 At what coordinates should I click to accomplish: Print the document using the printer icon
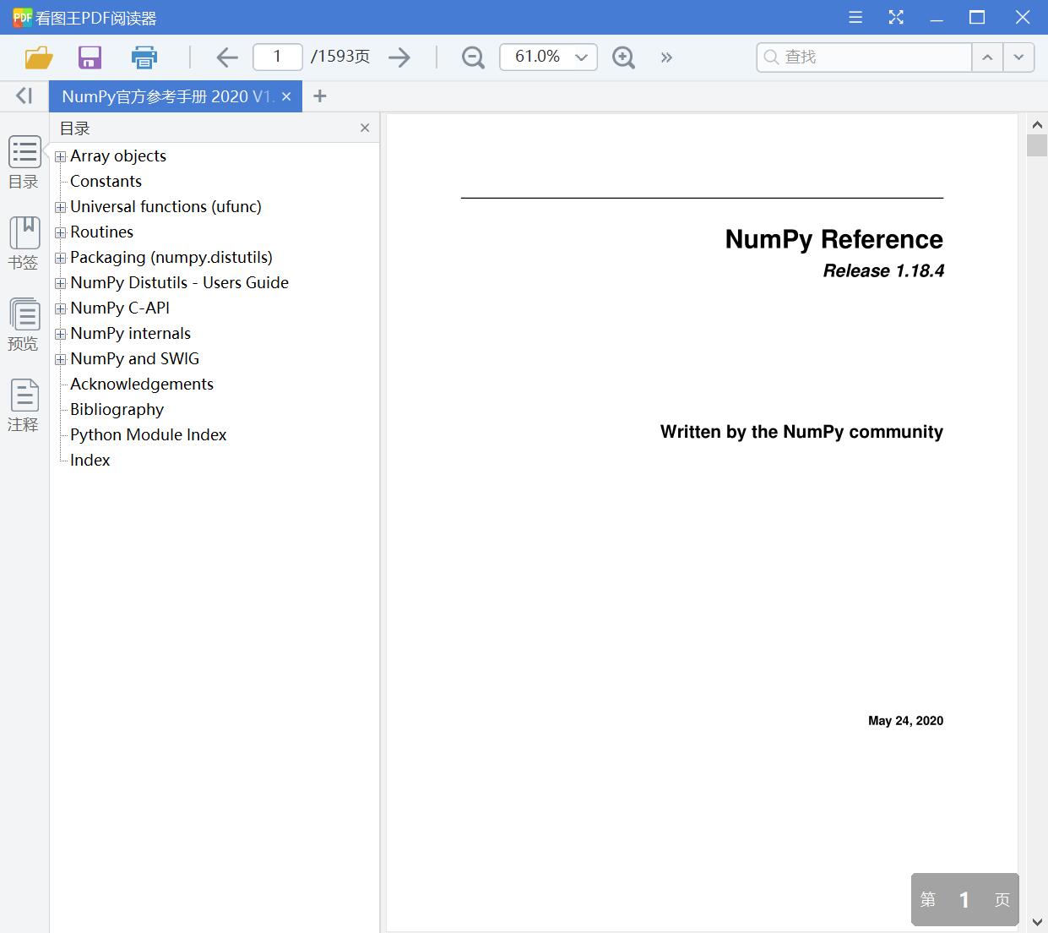[144, 57]
